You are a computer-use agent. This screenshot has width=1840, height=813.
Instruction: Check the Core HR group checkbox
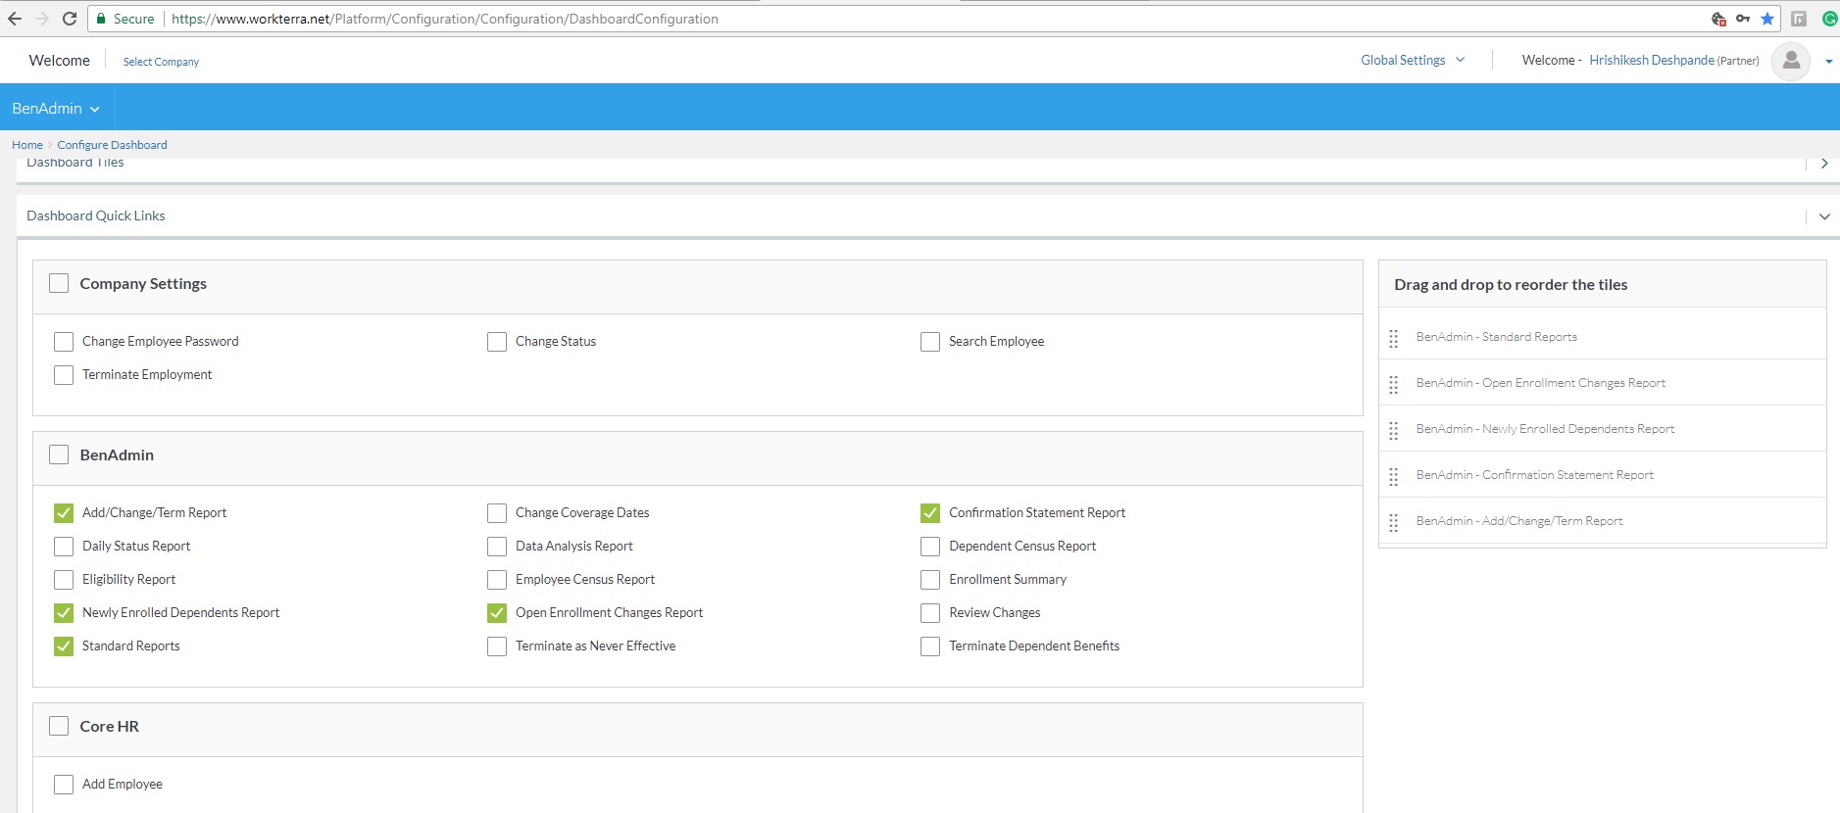tap(59, 726)
